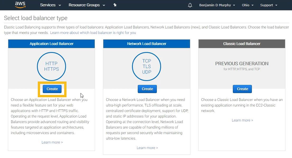
Task: Open Learn more under Application Load Balancer
Action: [52, 142]
